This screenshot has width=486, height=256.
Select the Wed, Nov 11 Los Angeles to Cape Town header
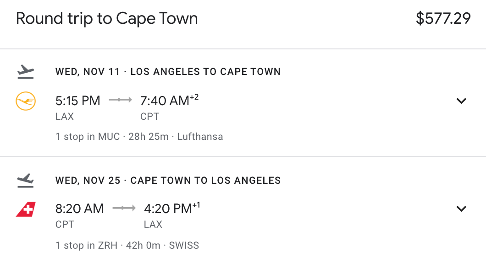click(168, 72)
